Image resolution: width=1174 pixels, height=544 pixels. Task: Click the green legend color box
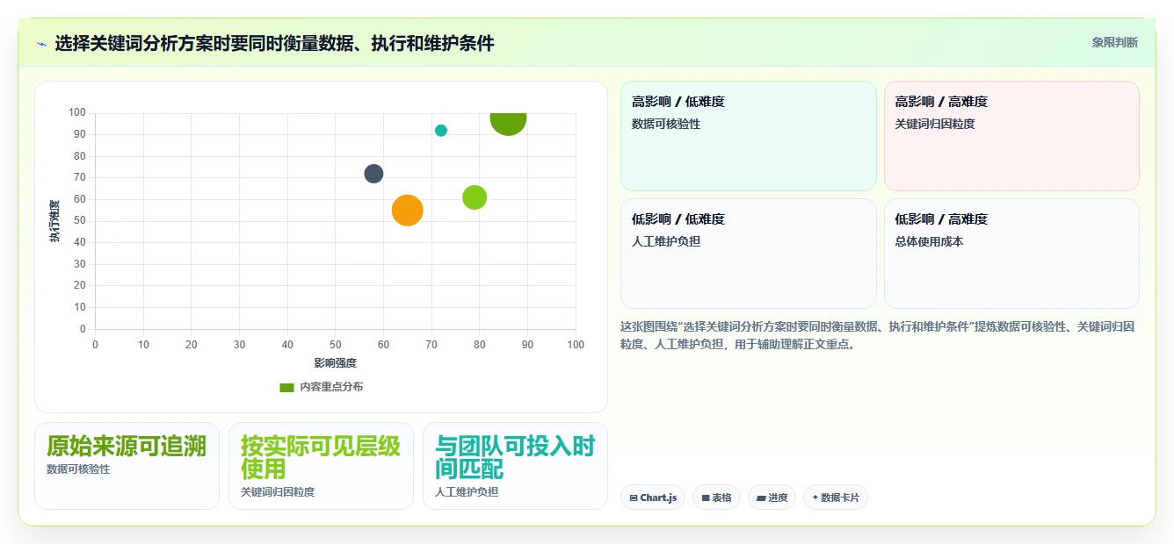286,387
